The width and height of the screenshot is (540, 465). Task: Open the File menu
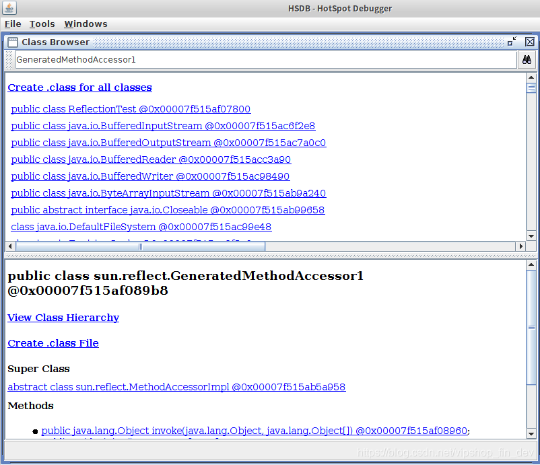click(13, 24)
